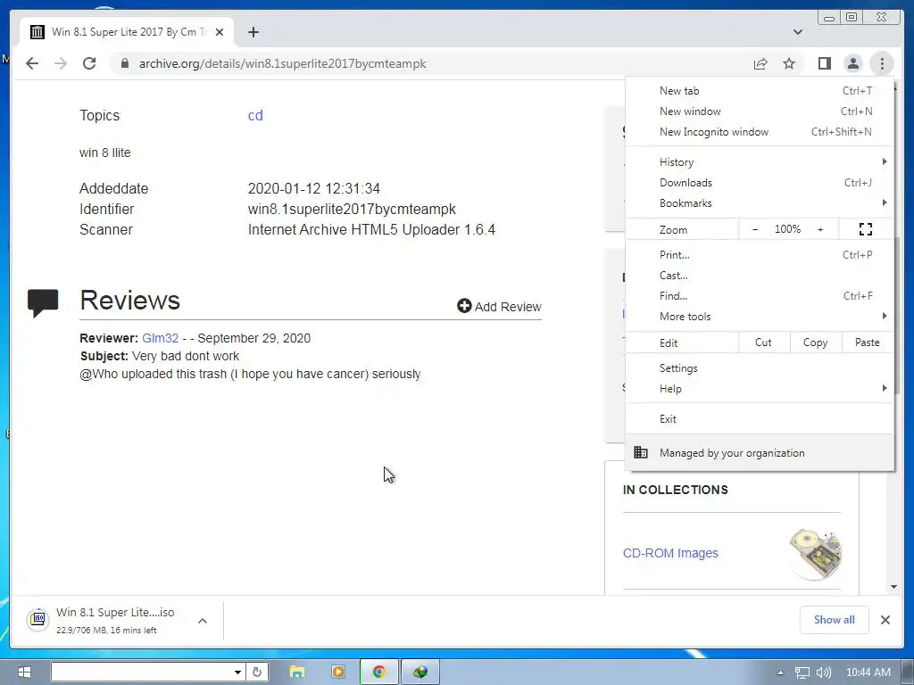Launch media player from the taskbar
This screenshot has height=685, width=914.
click(x=337, y=672)
